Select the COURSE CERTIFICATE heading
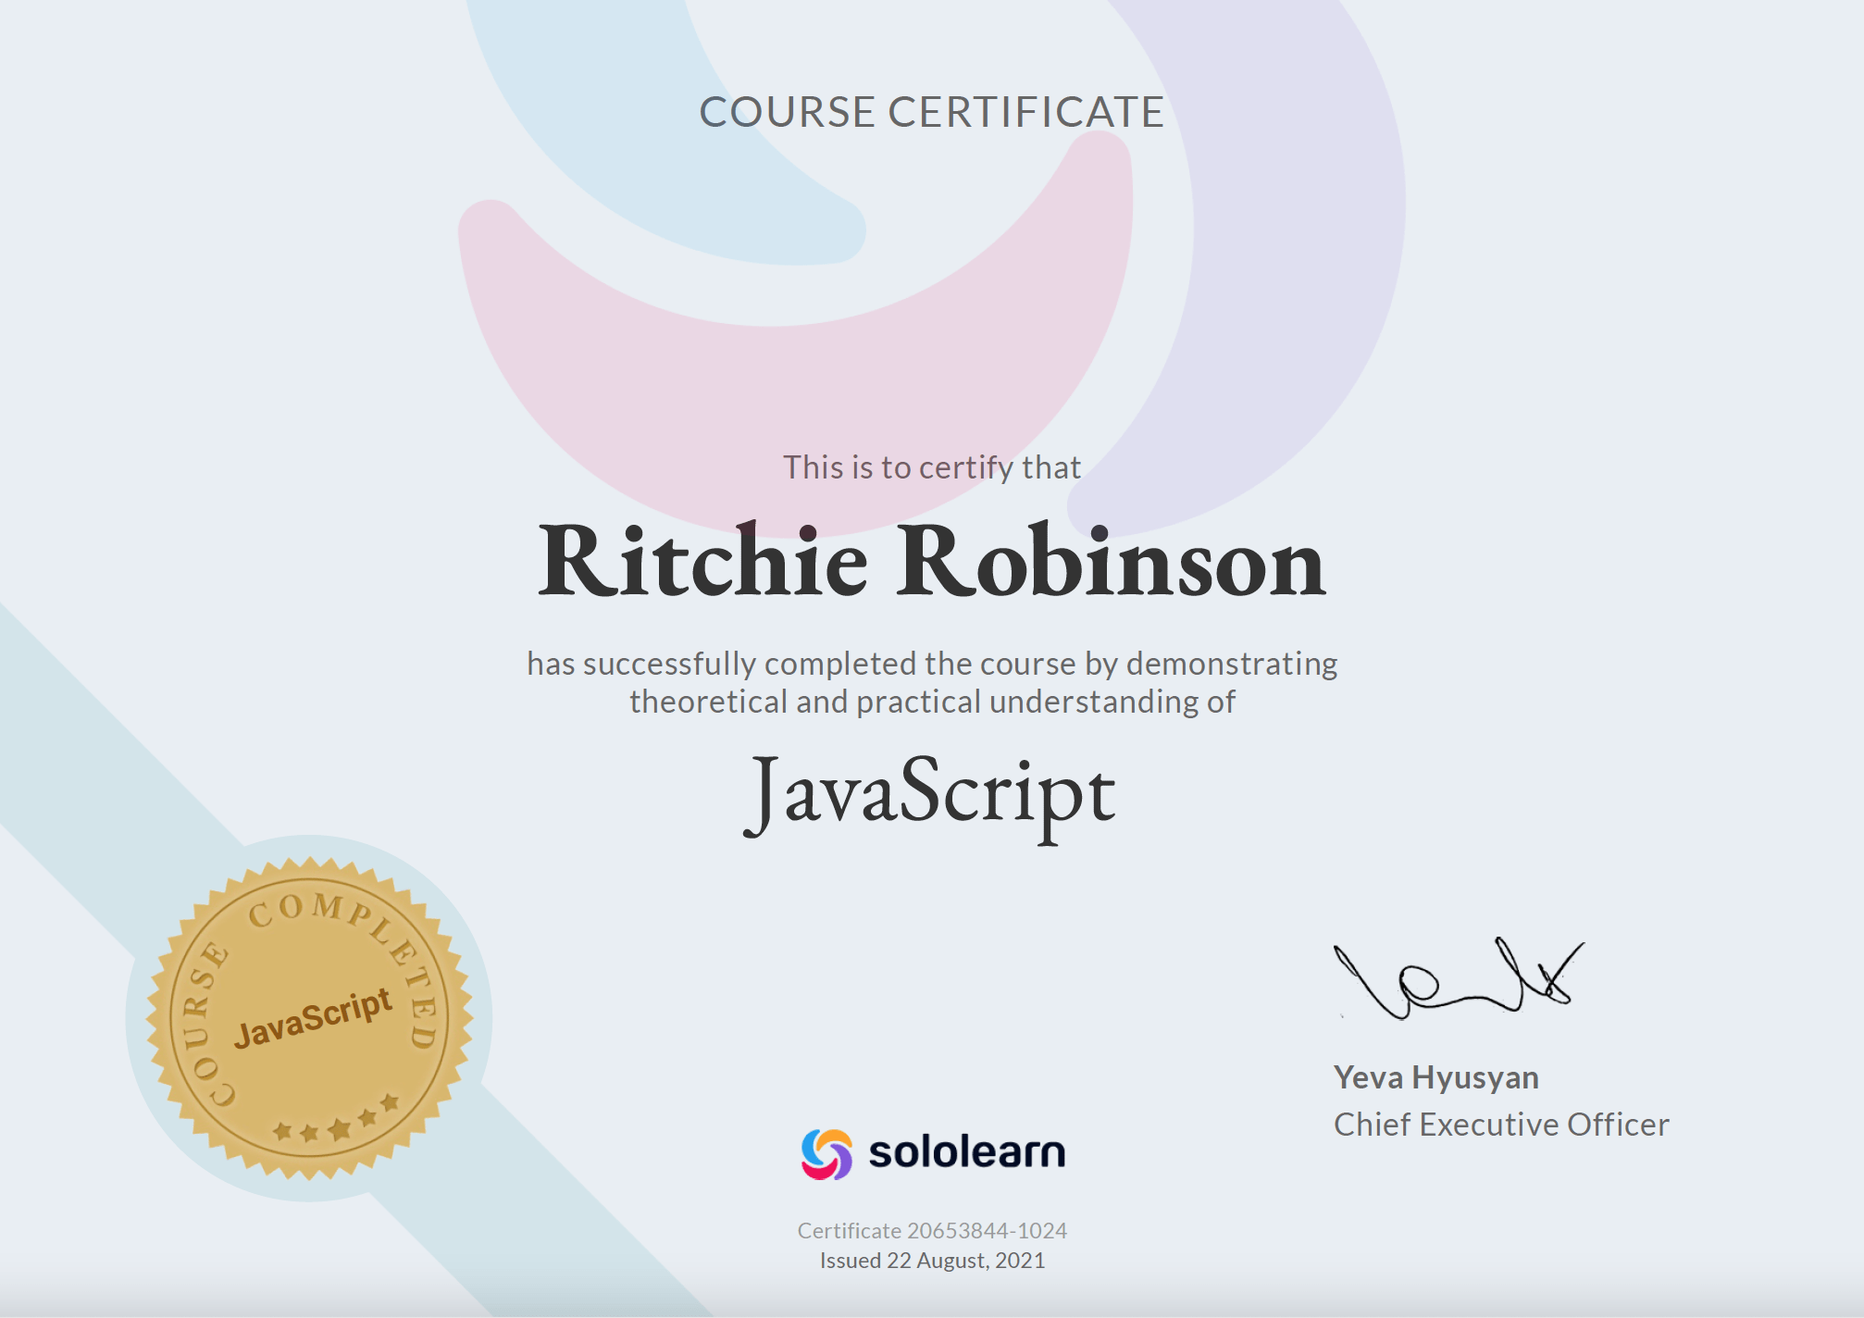This screenshot has height=1318, width=1864. (x=932, y=112)
